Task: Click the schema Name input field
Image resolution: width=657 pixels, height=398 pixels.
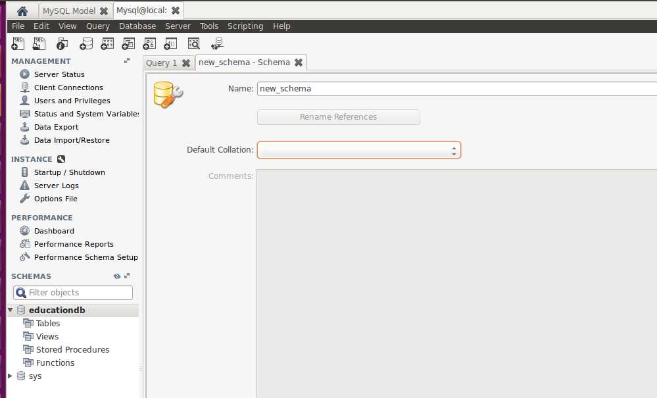Action: 456,89
